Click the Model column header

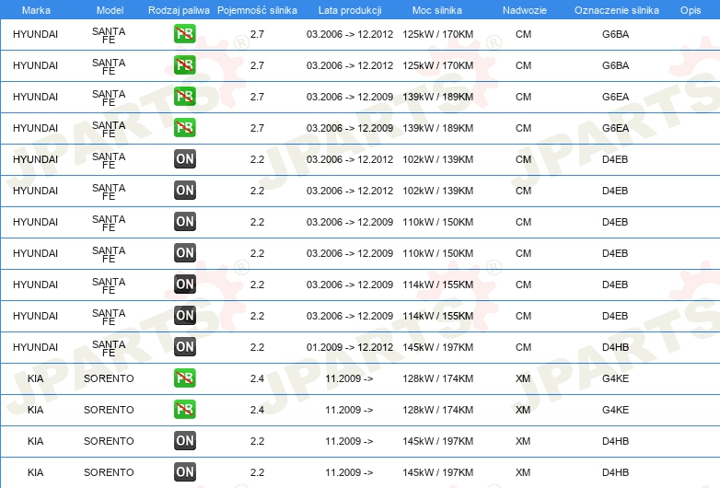[x=110, y=10]
